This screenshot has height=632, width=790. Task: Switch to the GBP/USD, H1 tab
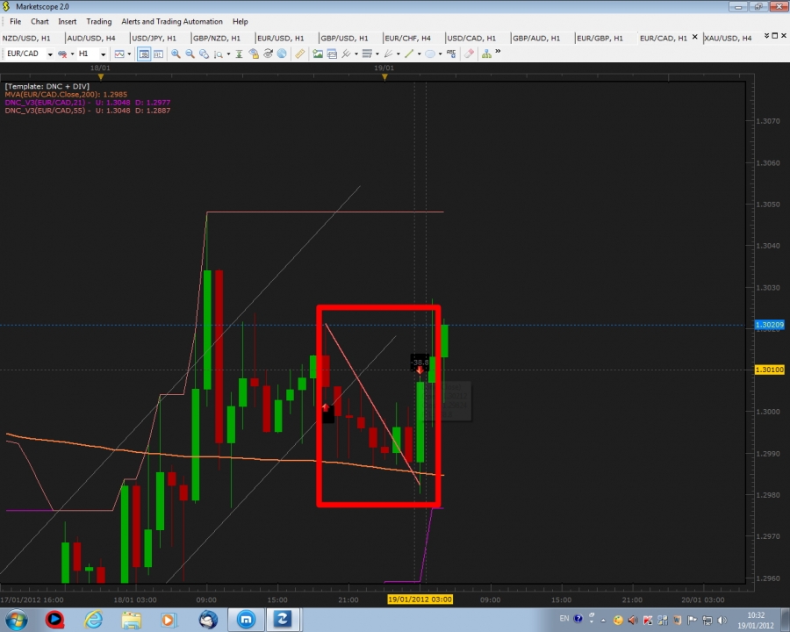[343, 38]
